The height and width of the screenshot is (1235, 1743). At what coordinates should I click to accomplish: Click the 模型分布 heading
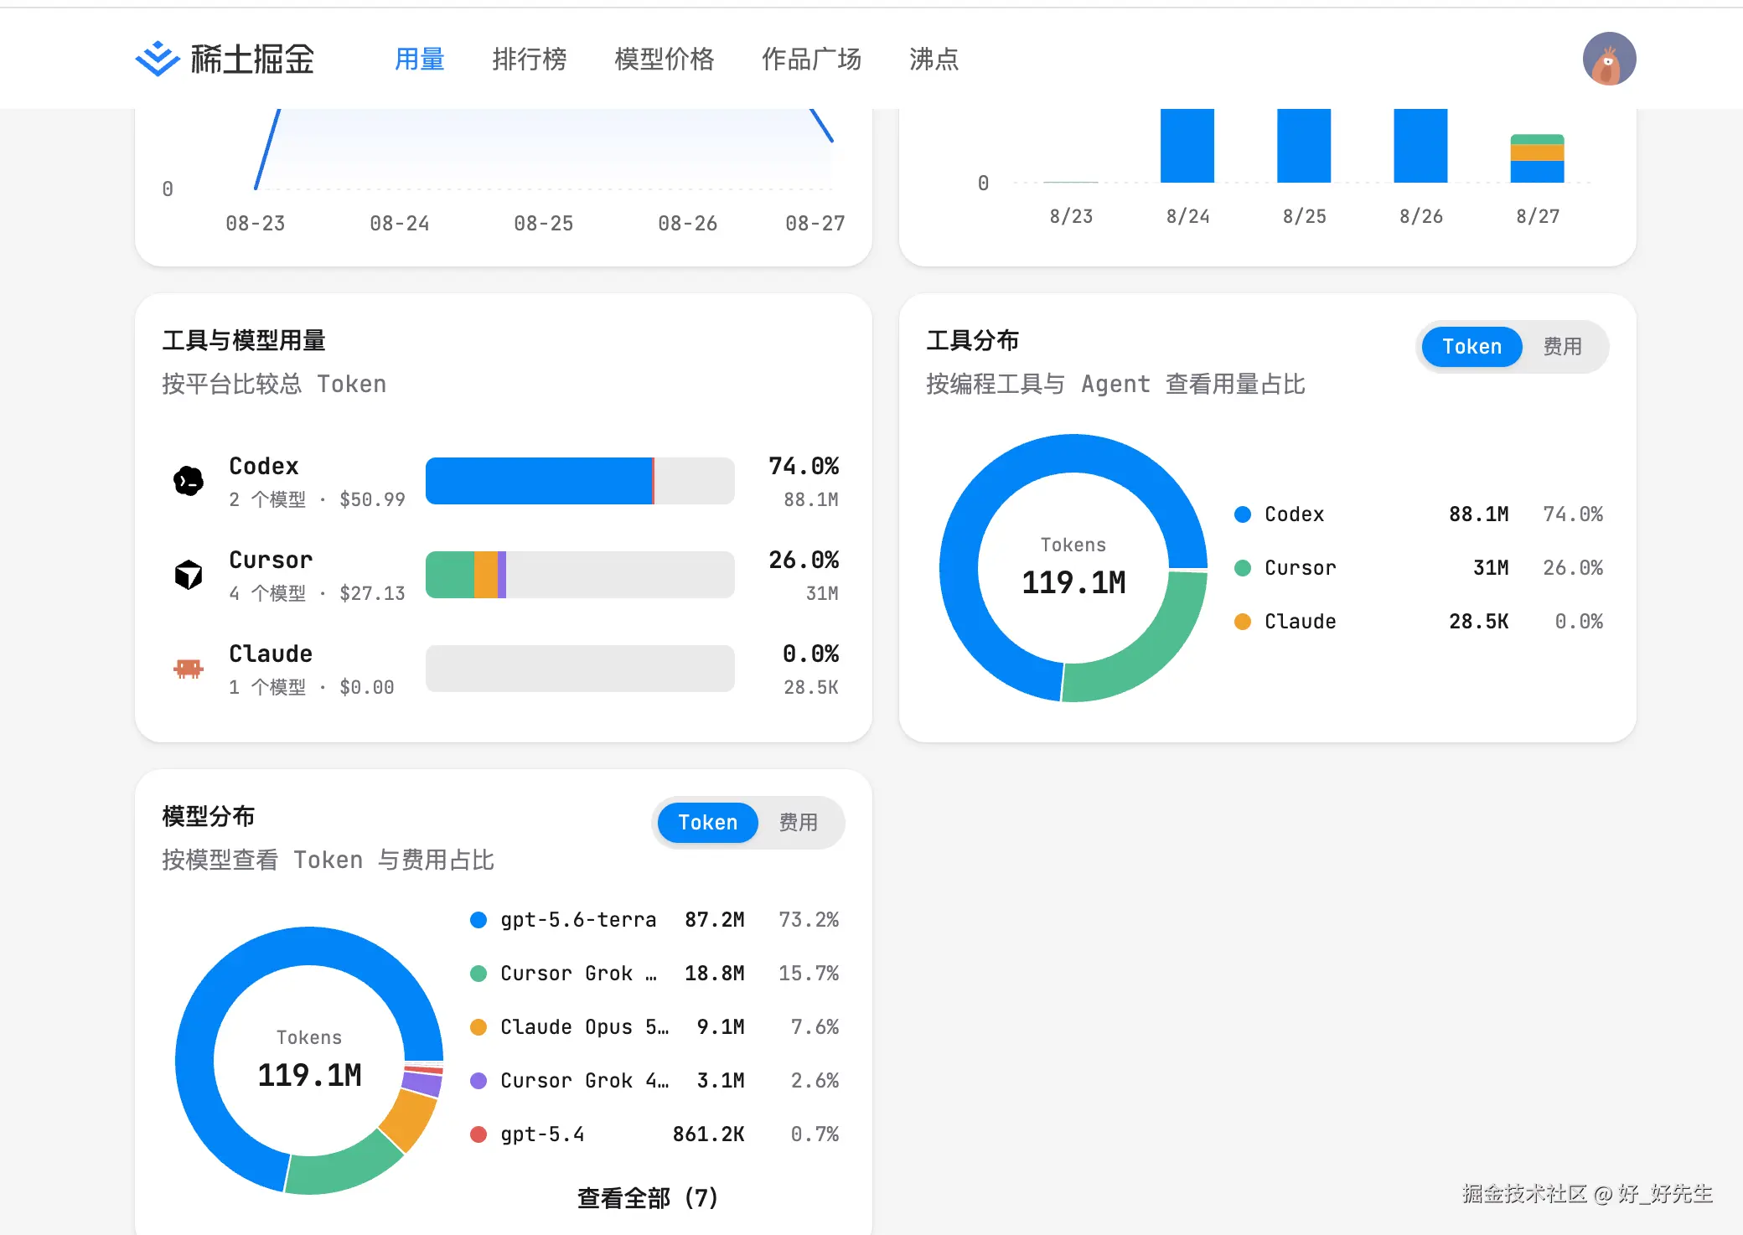[209, 816]
